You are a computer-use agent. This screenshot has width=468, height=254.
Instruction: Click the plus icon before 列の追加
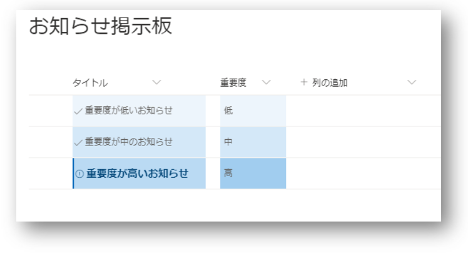[x=304, y=82]
